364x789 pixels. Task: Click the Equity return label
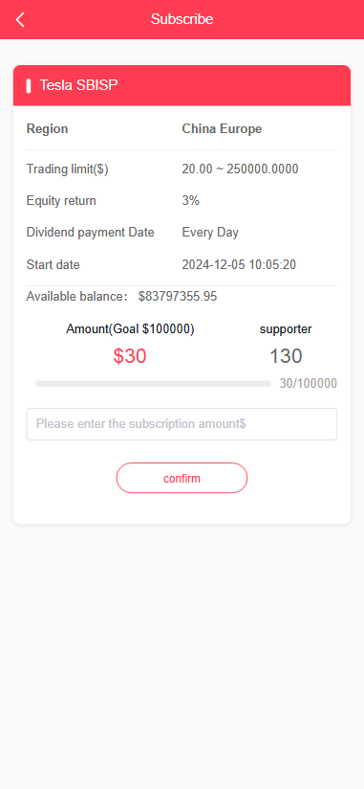coord(61,201)
